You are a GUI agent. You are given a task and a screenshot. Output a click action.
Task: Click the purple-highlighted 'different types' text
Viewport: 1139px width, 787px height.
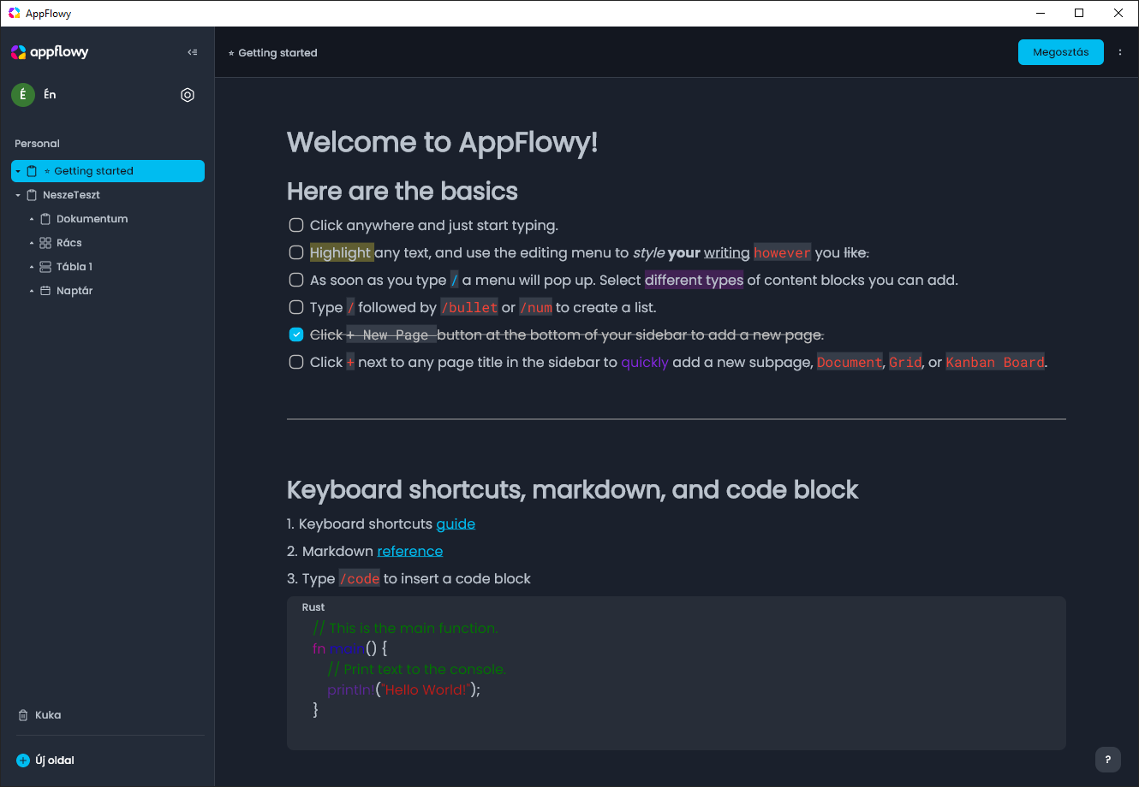pyautogui.click(x=695, y=280)
